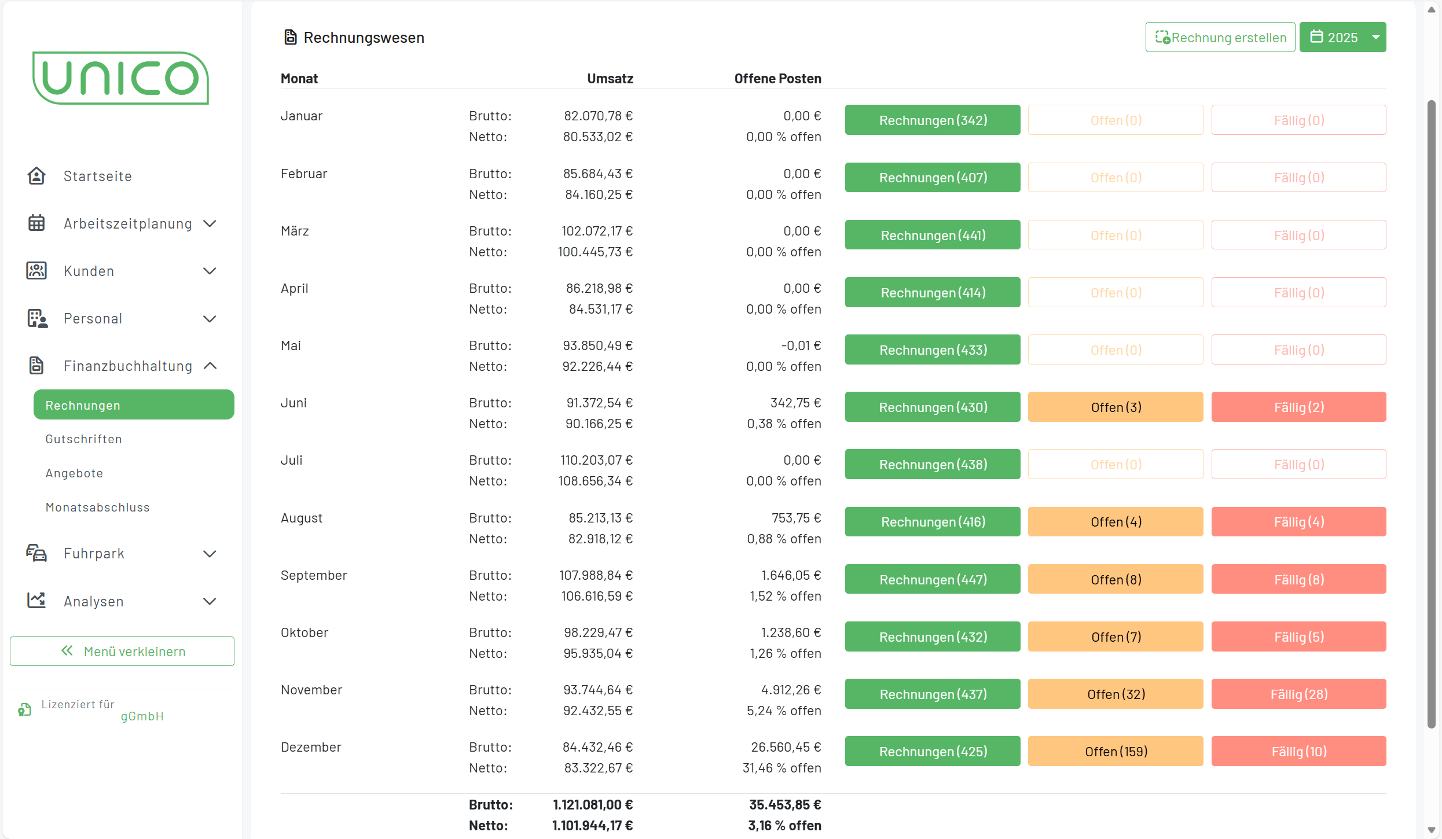
Task: Open the Monatsabschluss submenu item
Action: tap(98, 507)
